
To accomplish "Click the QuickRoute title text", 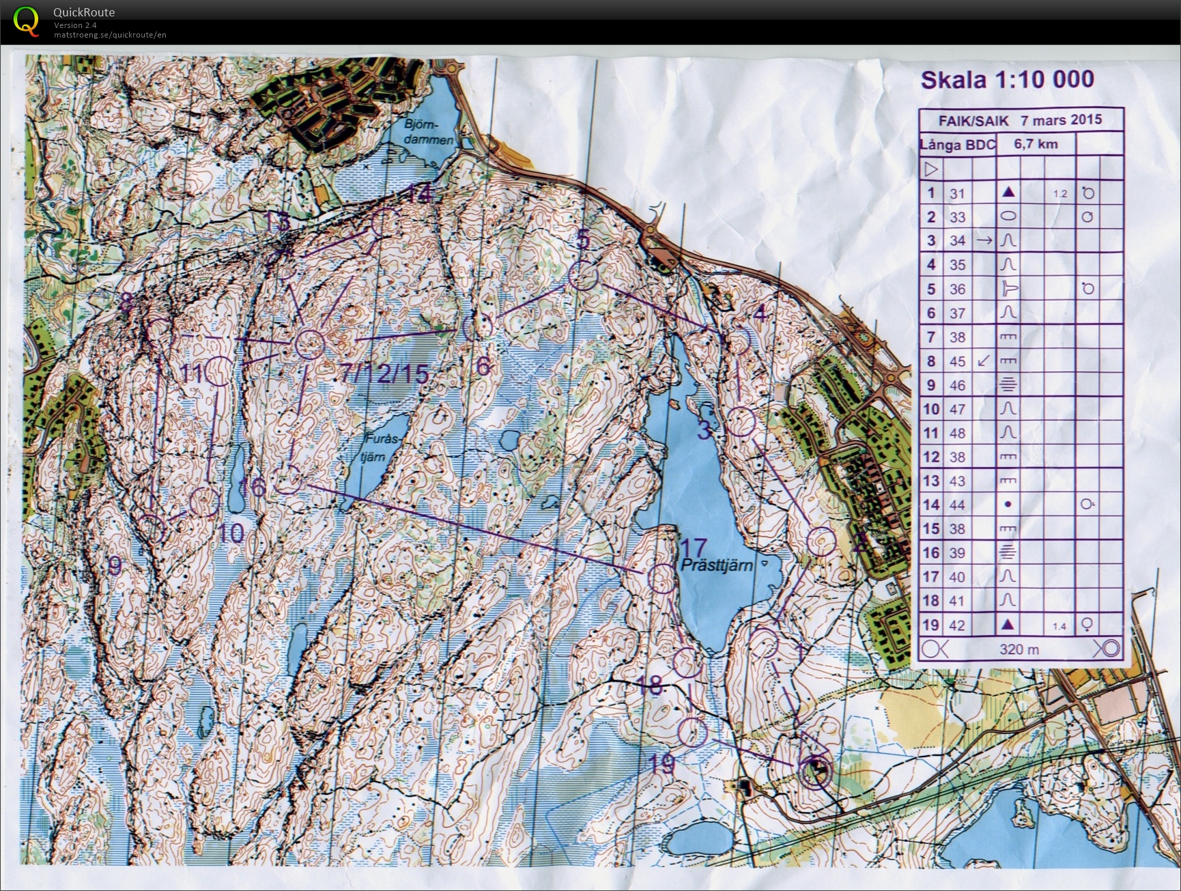I will (84, 12).
